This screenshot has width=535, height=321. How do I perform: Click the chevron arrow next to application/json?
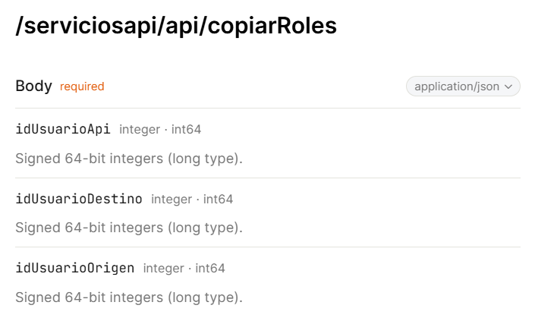point(508,87)
